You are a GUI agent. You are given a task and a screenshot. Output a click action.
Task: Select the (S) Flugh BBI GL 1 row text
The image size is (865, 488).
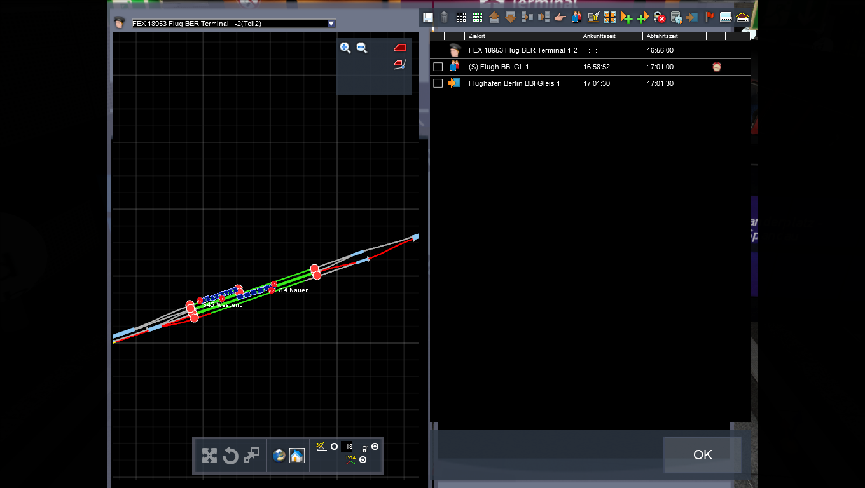(499, 67)
